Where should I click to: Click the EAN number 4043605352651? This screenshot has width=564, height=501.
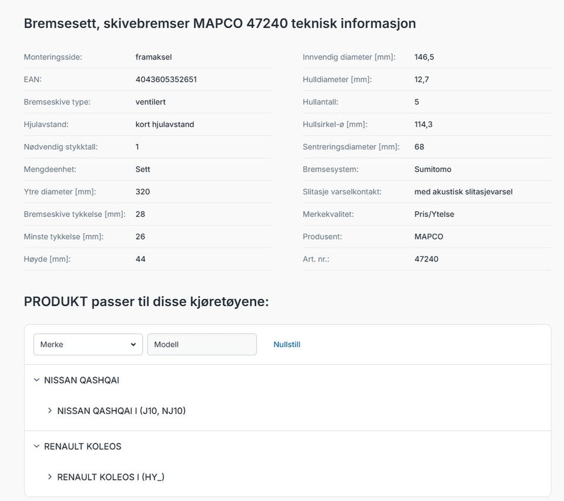pos(166,79)
